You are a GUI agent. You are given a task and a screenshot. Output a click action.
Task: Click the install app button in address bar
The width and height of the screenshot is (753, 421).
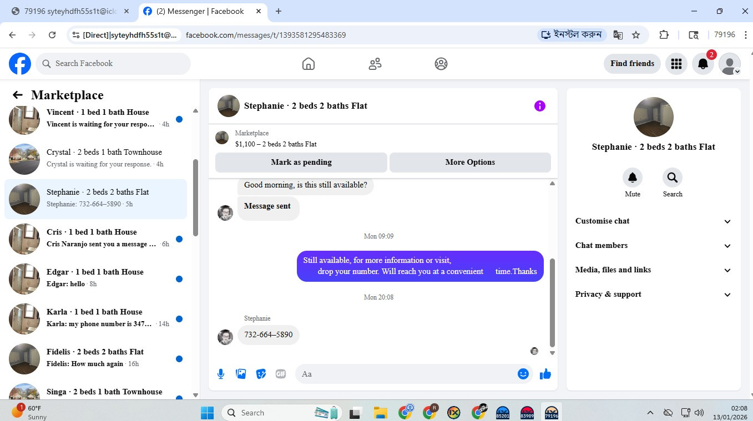pyautogui.click(x=572, y=35)
